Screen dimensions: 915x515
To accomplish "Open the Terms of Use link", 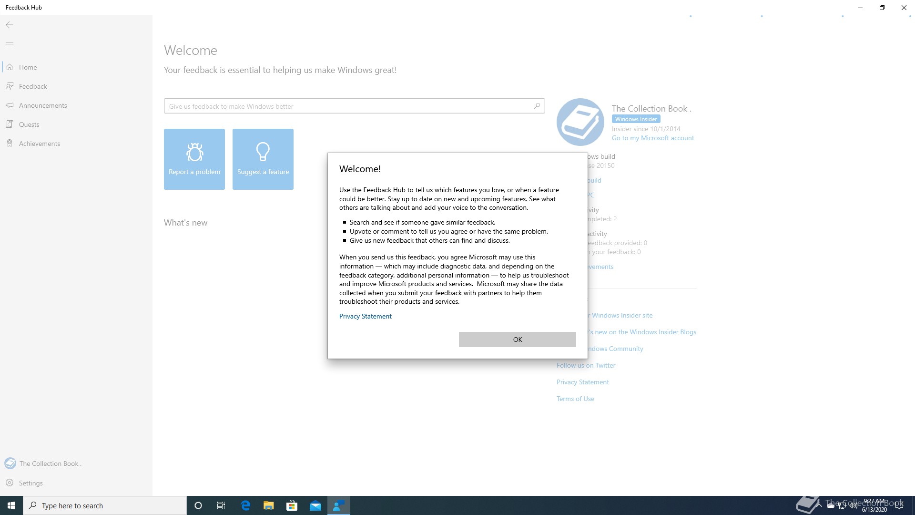I will pyautogui.click(x=575, y=399).
